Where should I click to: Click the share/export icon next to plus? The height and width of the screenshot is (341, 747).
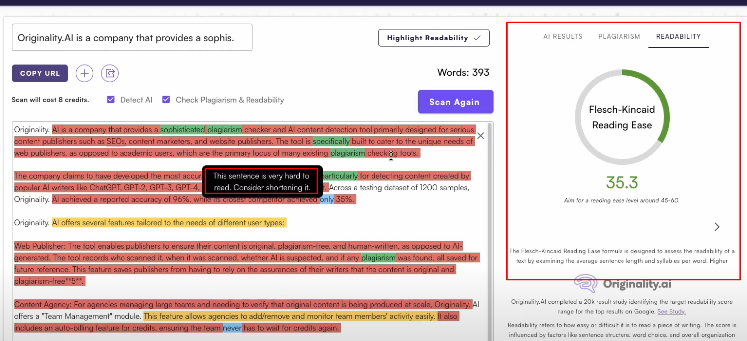[110, 74]
